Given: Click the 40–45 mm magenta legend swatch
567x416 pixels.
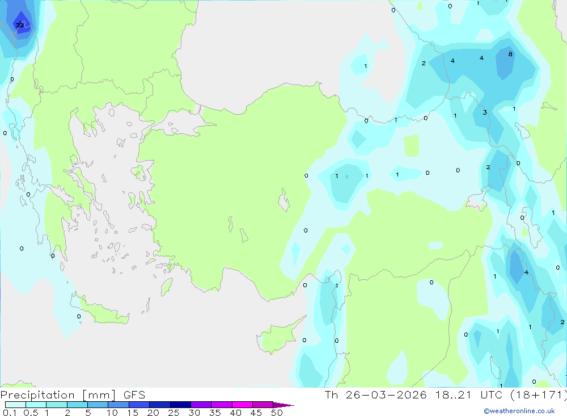Looking at the screenshot, I should (x=242, y=405).
